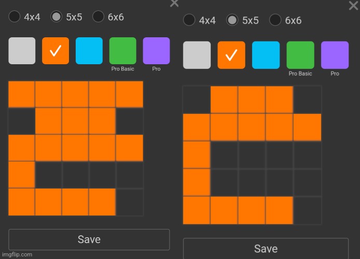This screenshot has width=360, height=259.
Task: Close the right panel with X icon
Action: 353,5
